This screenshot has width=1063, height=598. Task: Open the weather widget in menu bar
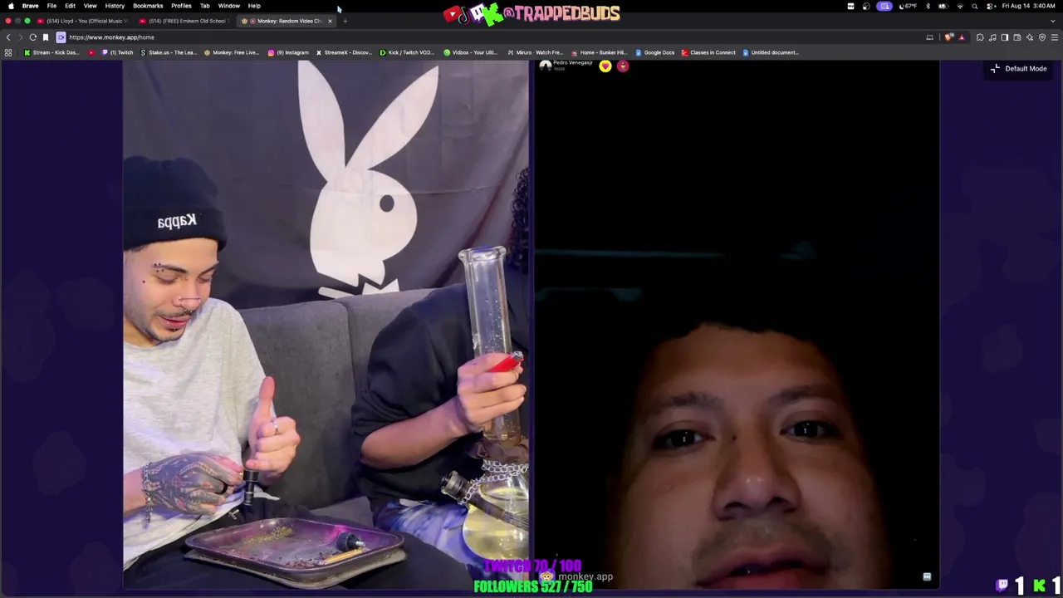909,6
